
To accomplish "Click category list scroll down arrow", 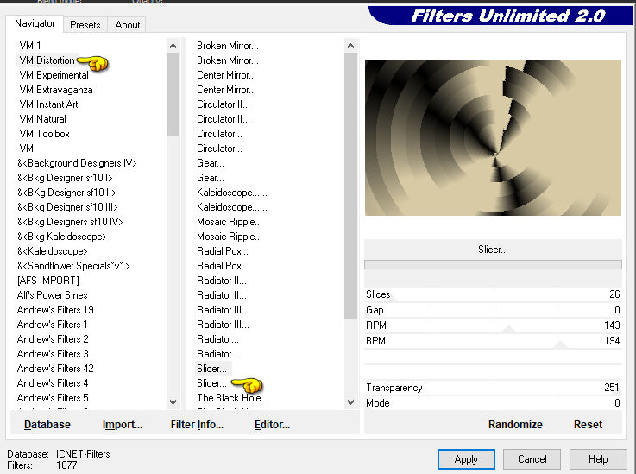I will tap(173, 402).
